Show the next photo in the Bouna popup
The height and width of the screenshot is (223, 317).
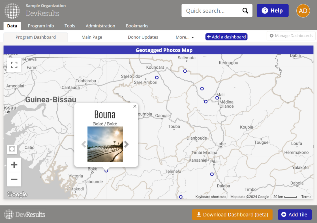coord(127,144)
